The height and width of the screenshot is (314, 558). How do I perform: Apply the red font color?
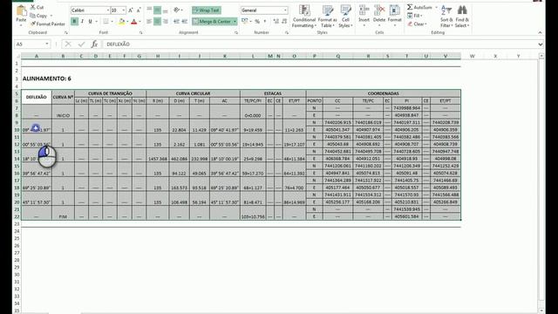click(x=133, y=22)
